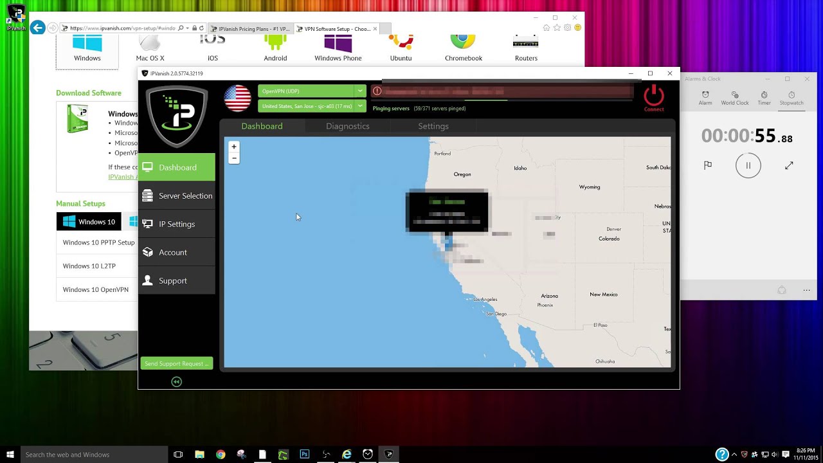The image size is (823, 463).
Task: Click the iOS platform label
Action: [213, 58]
